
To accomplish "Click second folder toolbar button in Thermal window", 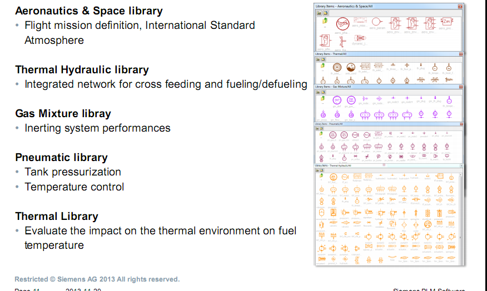I will (x=323, y=59).
